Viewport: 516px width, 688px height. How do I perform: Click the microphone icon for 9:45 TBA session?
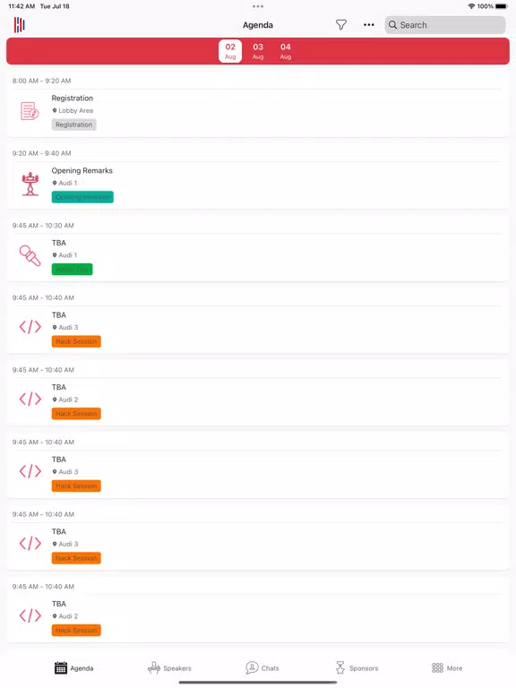[x=30, y=255]
